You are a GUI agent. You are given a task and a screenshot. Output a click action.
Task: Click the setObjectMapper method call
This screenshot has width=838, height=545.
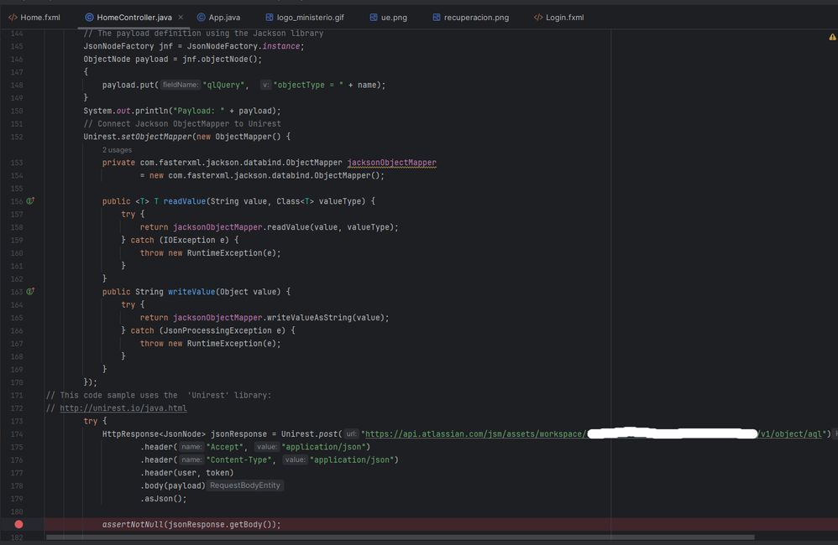[156, 137]
